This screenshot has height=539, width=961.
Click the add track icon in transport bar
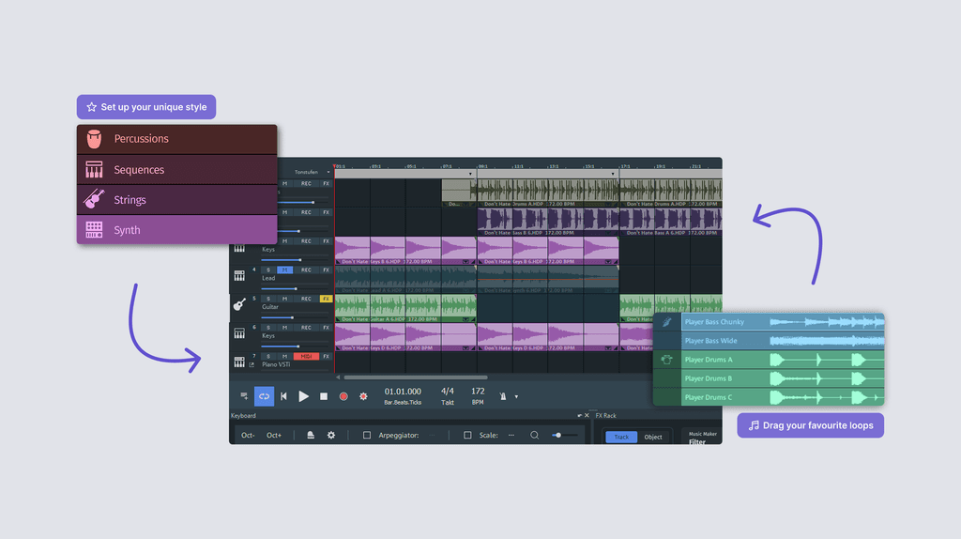pos(244,396)
